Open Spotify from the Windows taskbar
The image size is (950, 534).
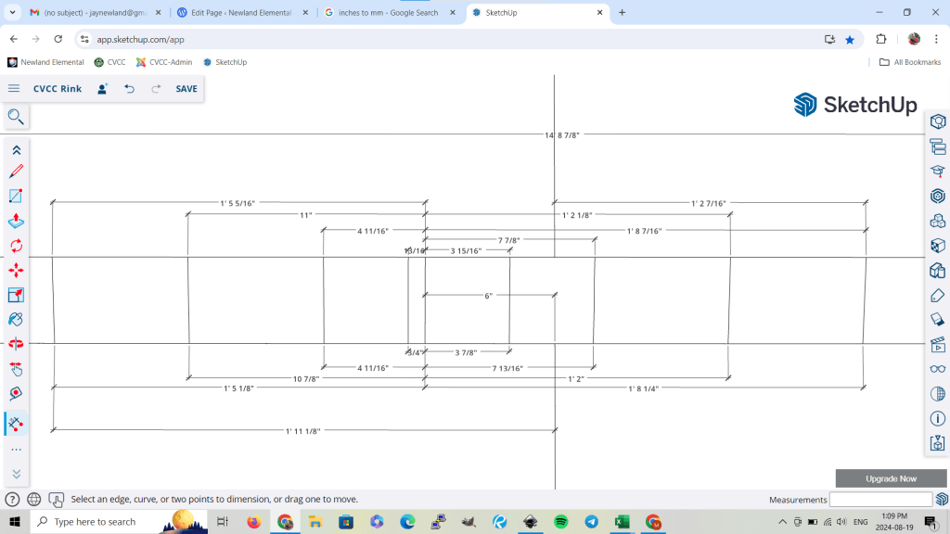click(x=561, y=522)
